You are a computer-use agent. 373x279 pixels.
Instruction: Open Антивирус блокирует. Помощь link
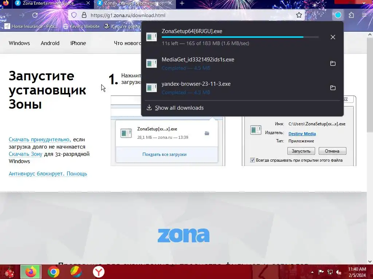pyautogui.click(x=48, y=174)
